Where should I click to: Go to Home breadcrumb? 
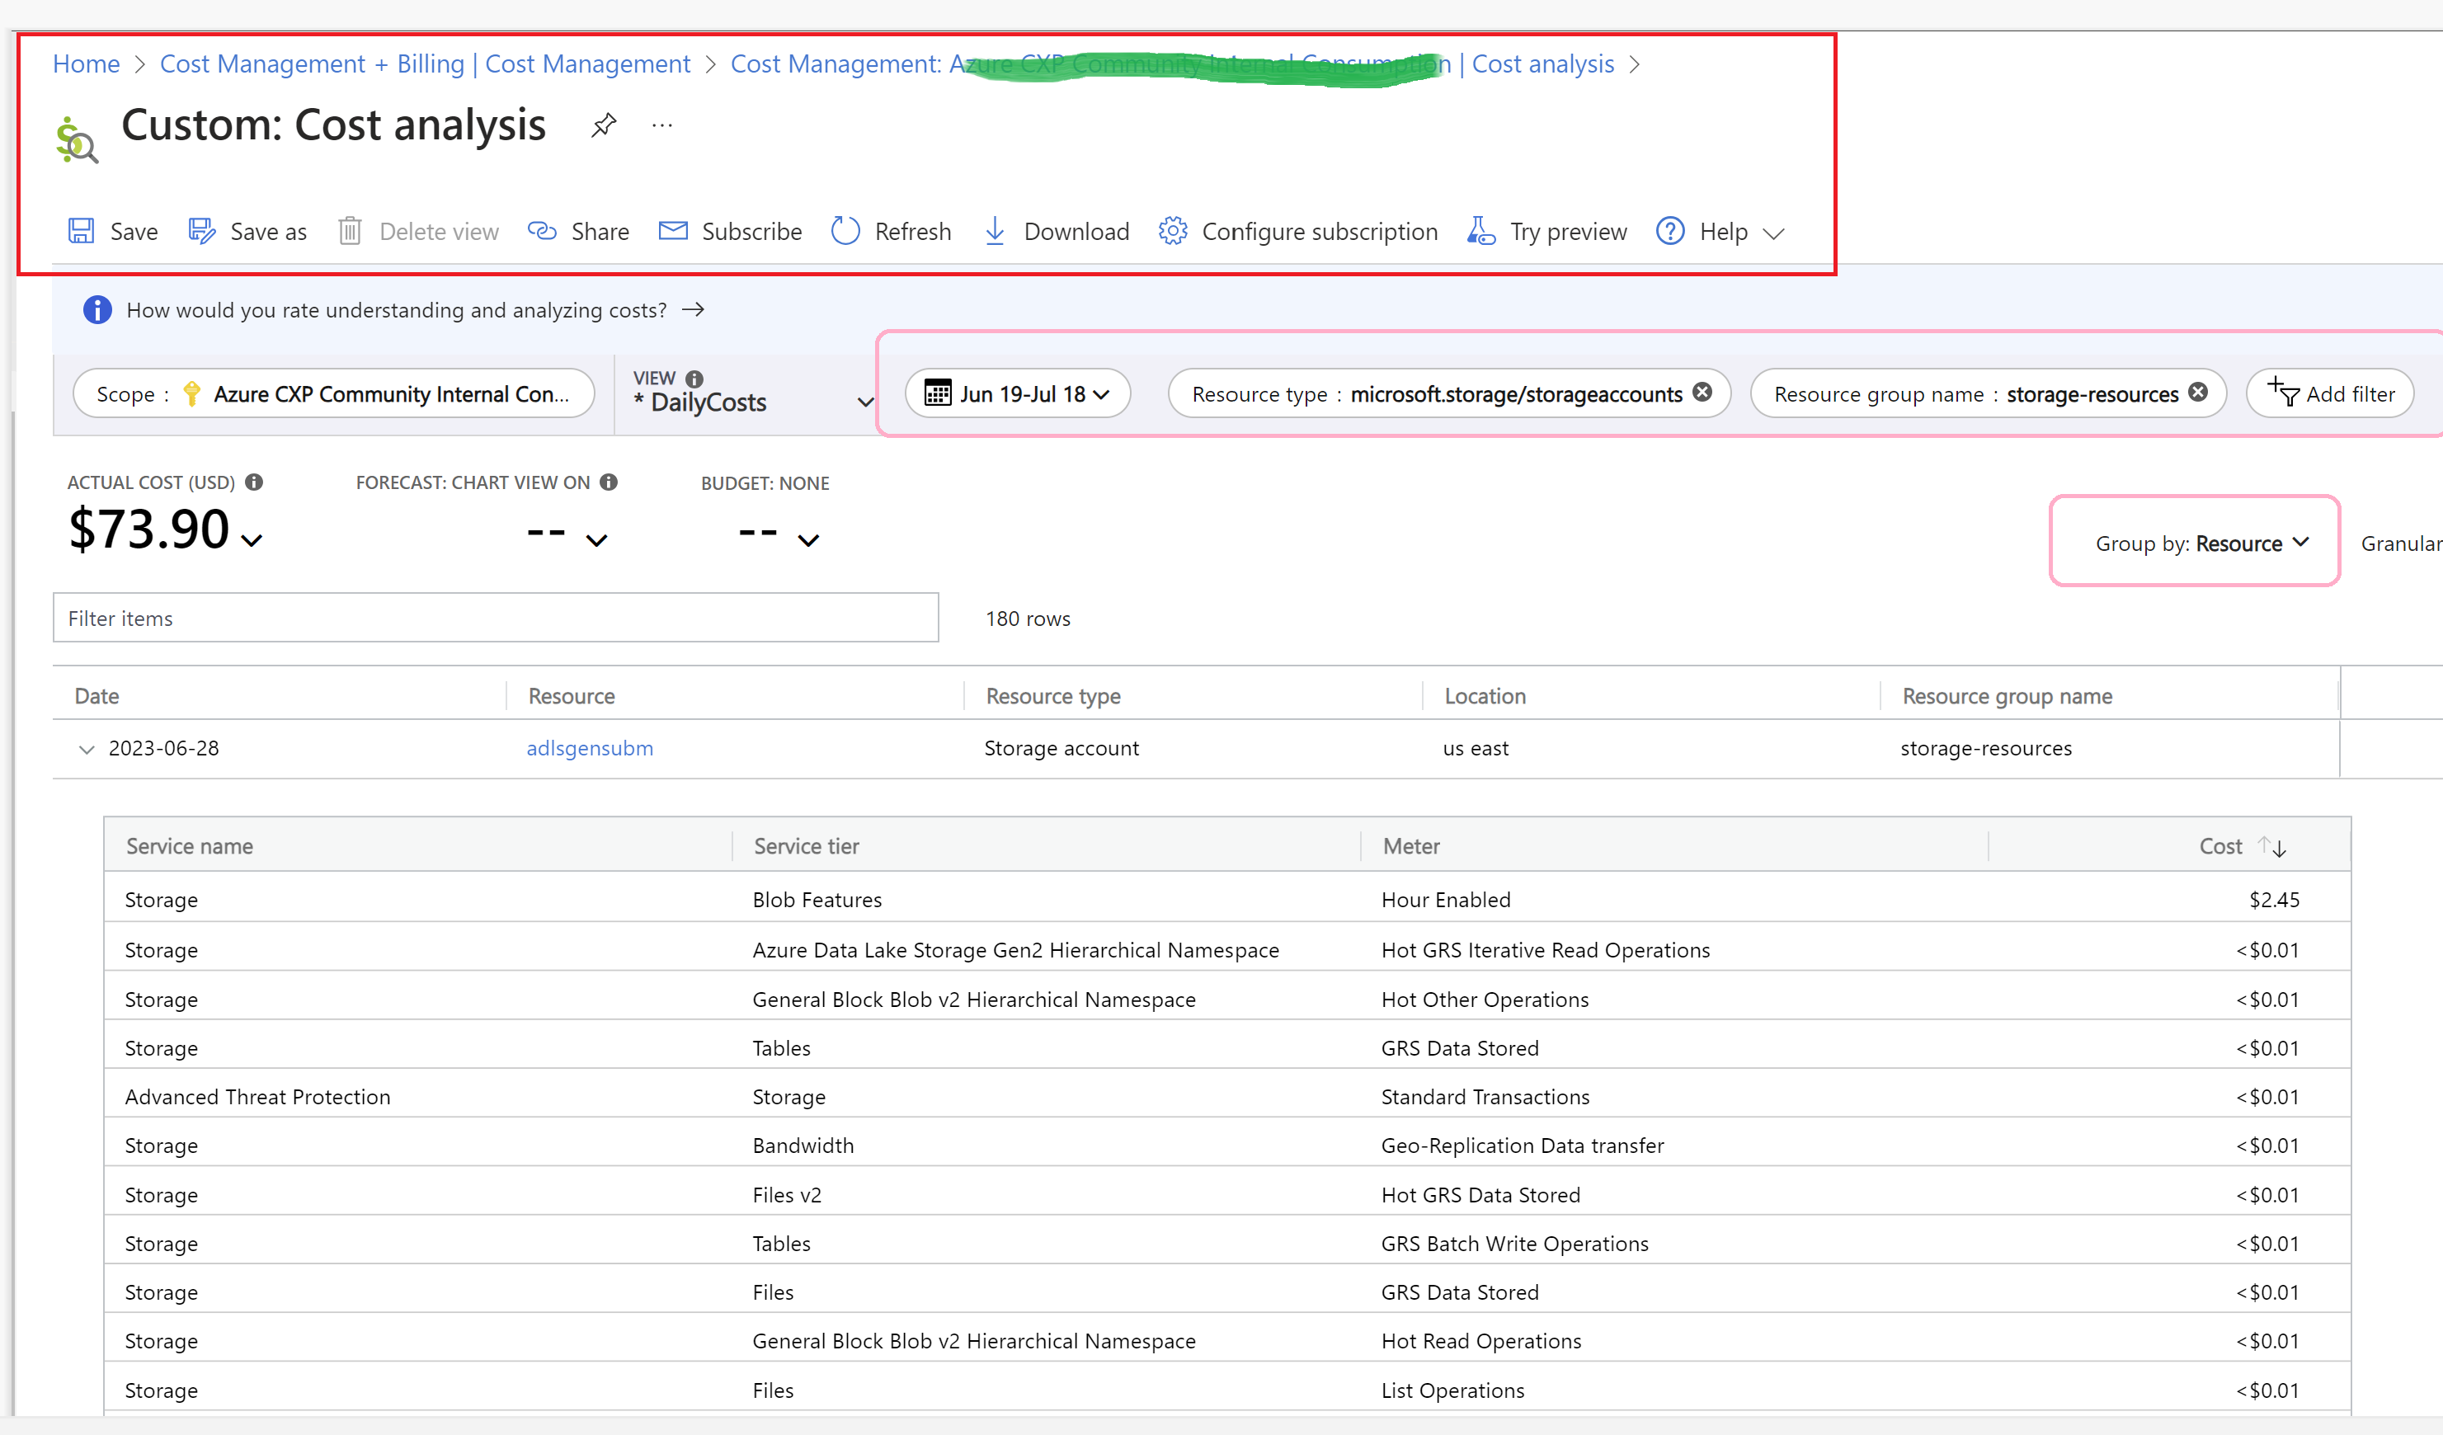tap(87, 64)
